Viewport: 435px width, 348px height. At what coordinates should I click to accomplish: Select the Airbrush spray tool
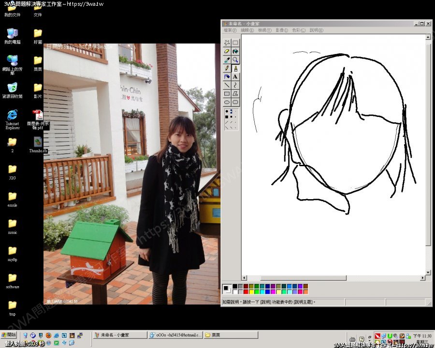pos(227,77)
